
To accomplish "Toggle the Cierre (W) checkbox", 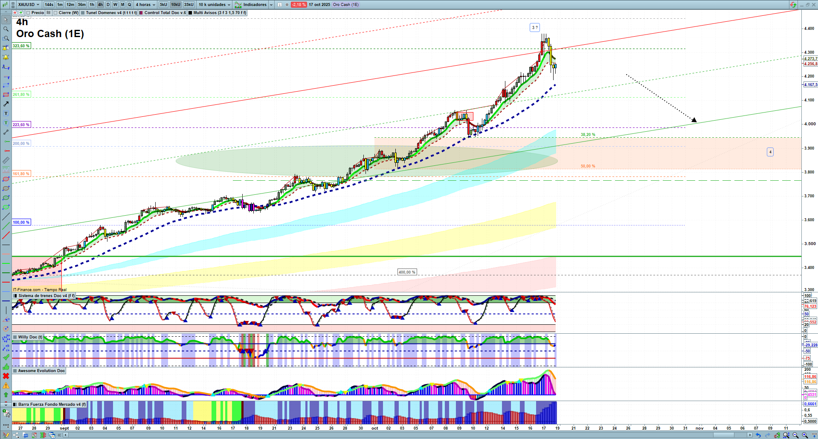I will [55, 13].
